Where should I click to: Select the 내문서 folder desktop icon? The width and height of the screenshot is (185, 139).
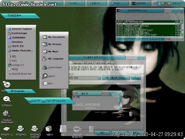coord(49,131)
